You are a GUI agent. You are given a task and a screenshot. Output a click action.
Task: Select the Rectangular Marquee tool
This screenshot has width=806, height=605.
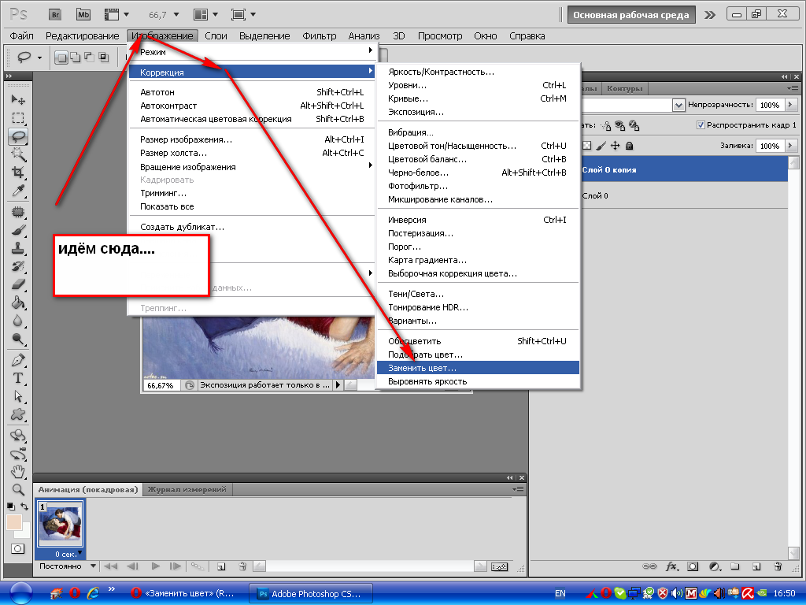19,118
